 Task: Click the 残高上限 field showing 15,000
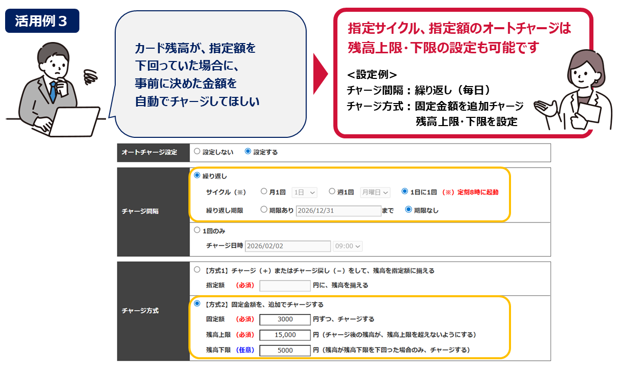(285, 335)
